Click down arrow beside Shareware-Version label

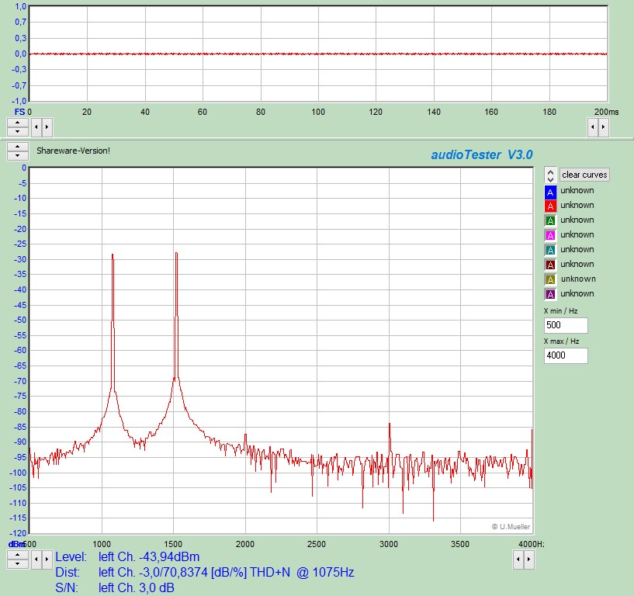pyautogui.click(x=17, y=156)
